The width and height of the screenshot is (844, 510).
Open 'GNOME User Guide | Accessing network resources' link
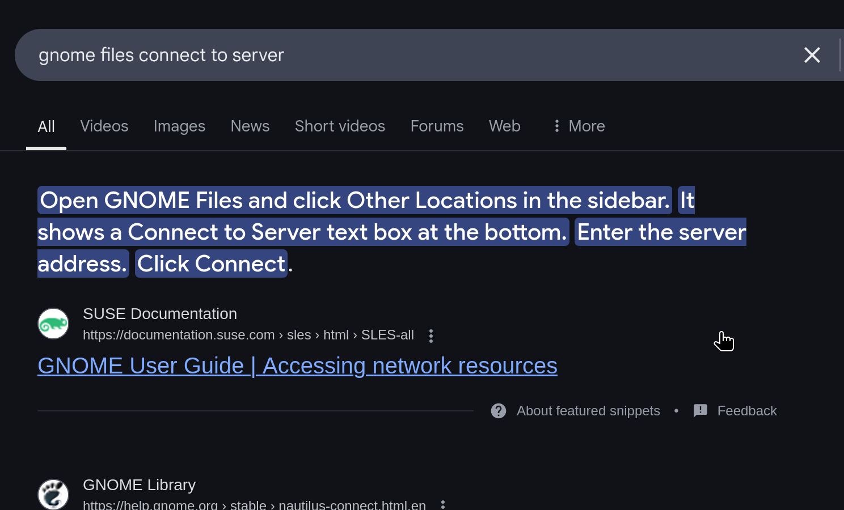coord(297,365)
